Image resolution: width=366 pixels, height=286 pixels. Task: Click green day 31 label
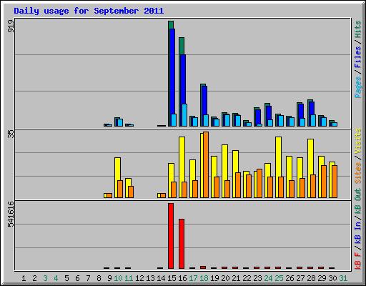343,278
